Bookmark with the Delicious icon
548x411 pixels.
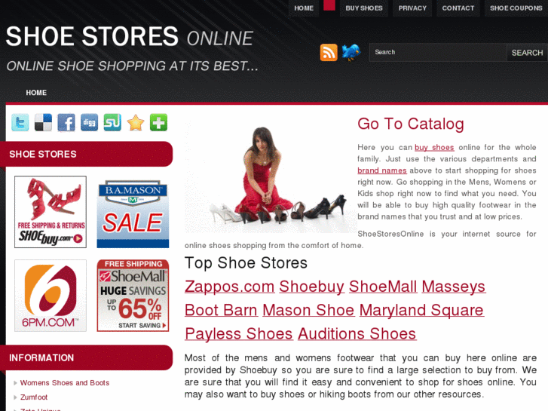click(x=43, y=122)
